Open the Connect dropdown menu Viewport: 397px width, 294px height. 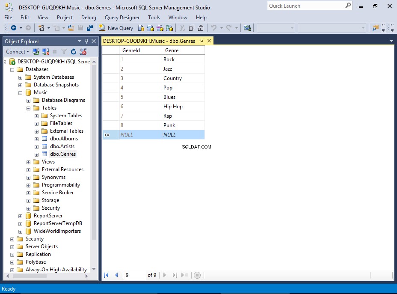[17, 52]
